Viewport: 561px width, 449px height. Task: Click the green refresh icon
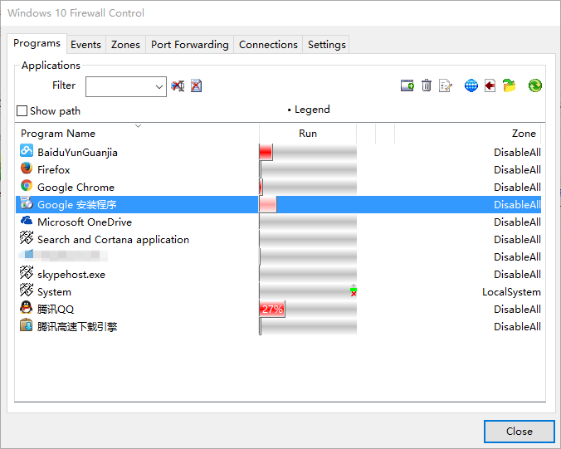point(535,85)
